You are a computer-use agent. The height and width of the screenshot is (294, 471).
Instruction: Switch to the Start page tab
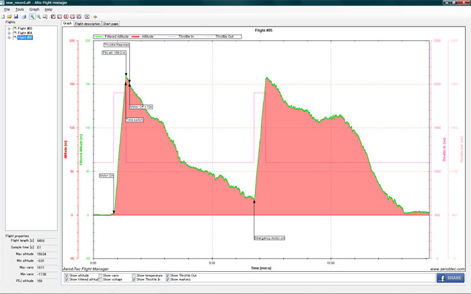click(x=110, y=23)
